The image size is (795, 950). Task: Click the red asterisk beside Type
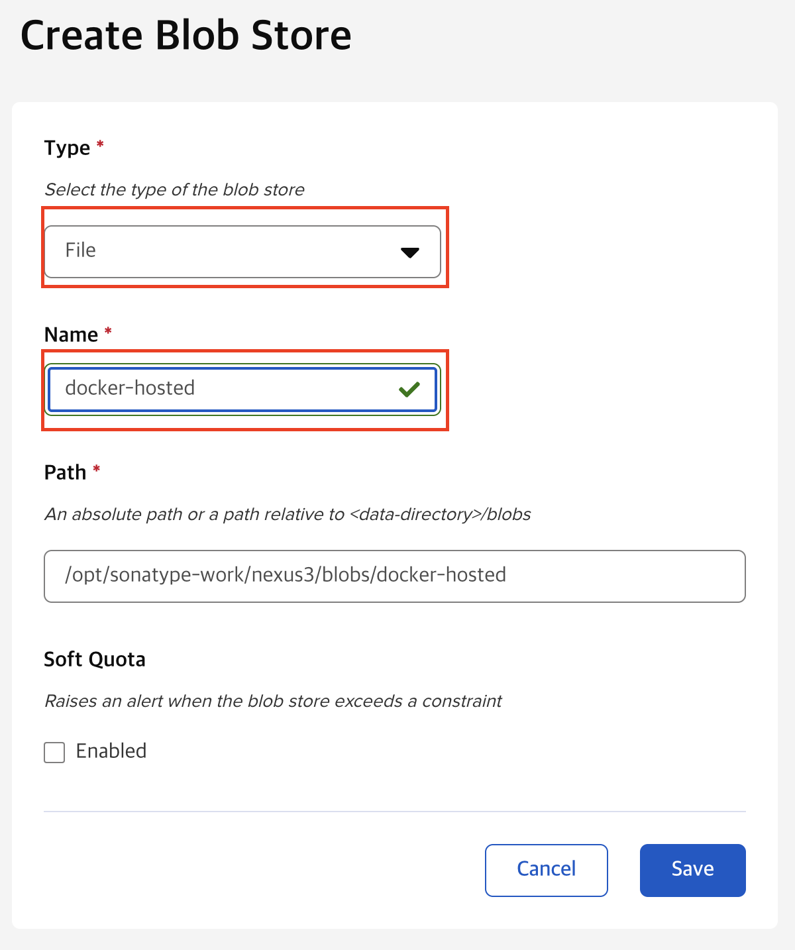tap(101, 144)
